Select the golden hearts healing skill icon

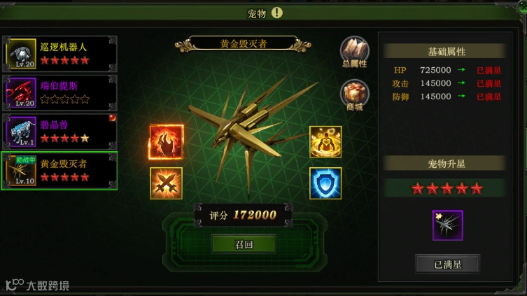[325, 142]
